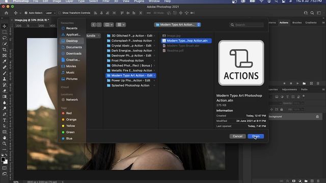This screenshot has width=326, height=183.
Task: Open the group-by grid dropdown
Action: click(121, 25)
